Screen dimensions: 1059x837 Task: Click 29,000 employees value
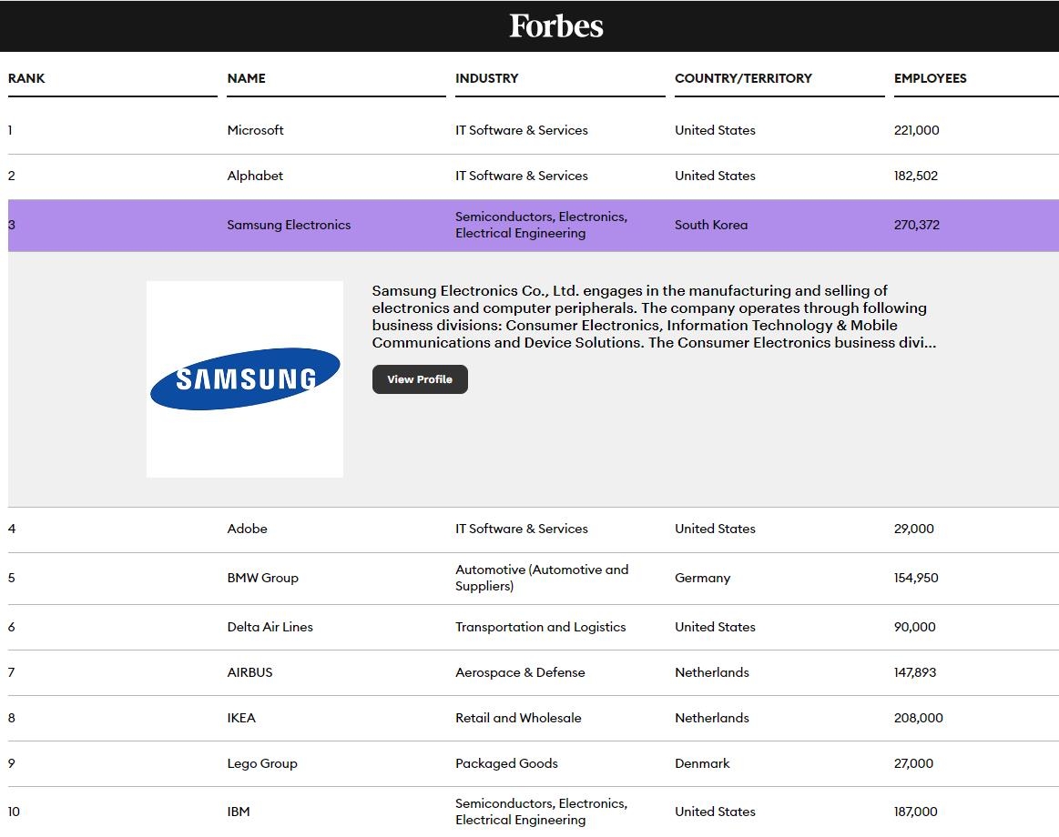coord(914,529)
